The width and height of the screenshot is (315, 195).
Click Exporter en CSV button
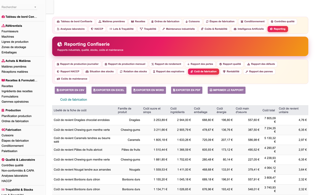[70, 90]
